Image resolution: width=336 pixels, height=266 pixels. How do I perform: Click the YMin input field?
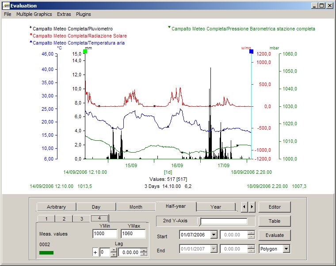point(105,233)
